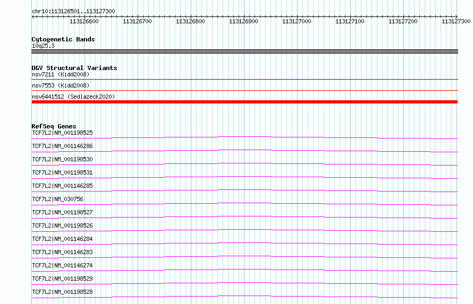Image resolution: width=473 pixels, height=304 pixels.
Task: Open variant nsv7211 (Kidd2008)
Action: coord(61,74)
